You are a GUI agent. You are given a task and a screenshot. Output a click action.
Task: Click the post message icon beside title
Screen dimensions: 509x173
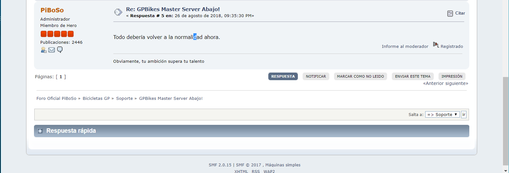click(x=118, y=12)
